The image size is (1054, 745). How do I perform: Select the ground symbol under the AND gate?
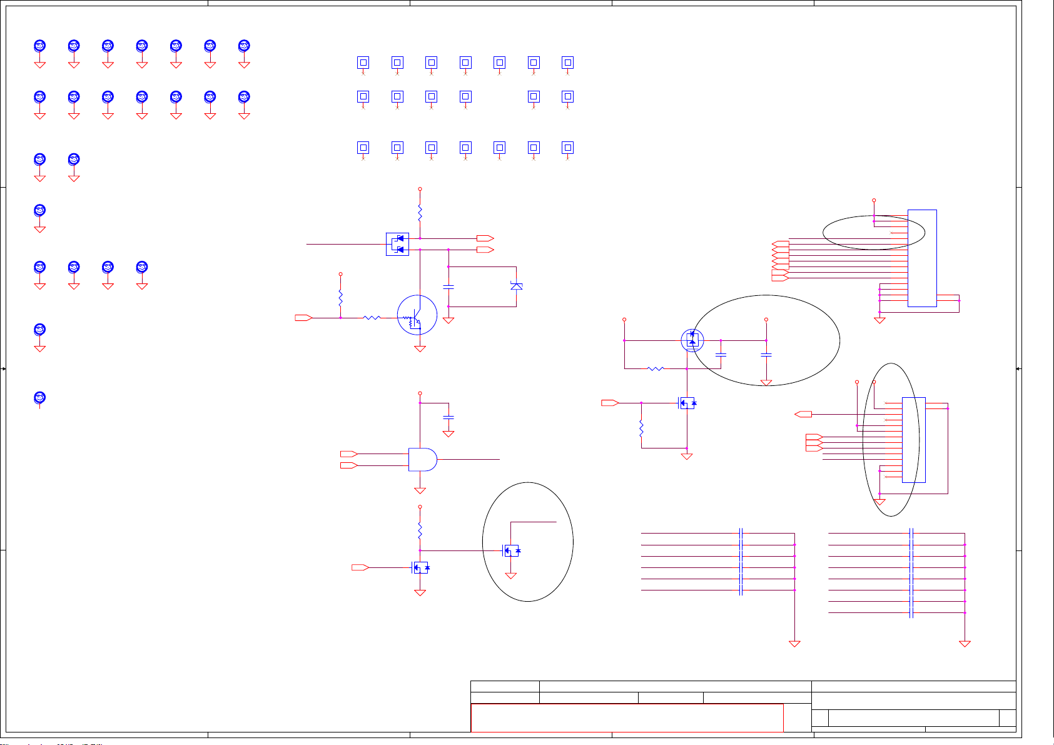[420, 491]
